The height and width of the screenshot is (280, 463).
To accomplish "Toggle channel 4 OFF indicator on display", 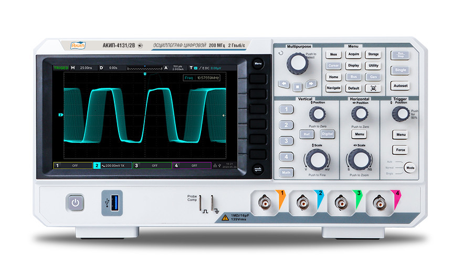I will [192, 165].
